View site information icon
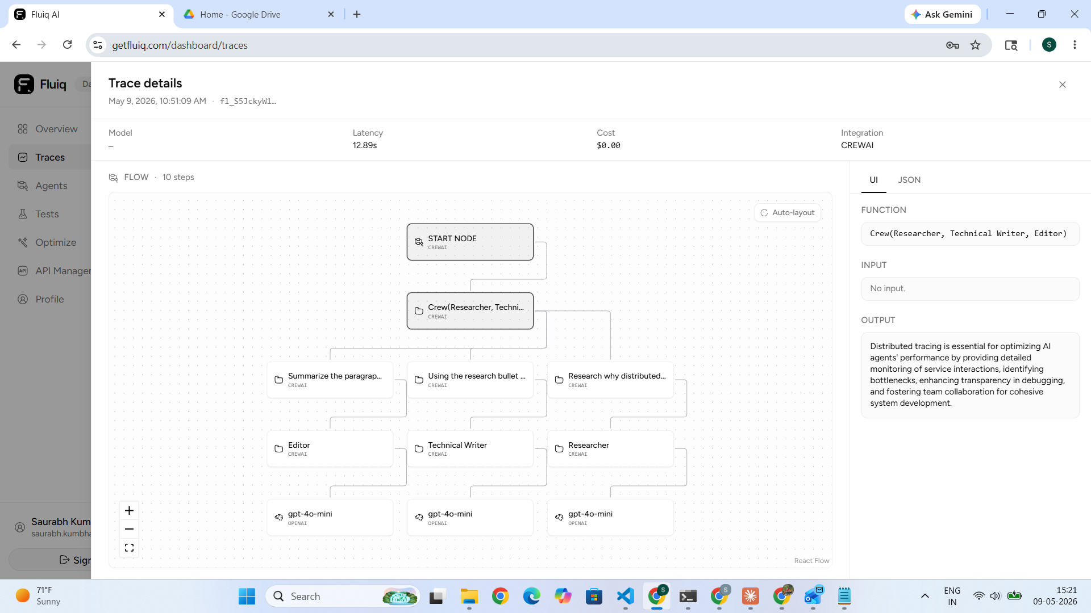The width and height of the screenshot is (1091, 613). click(98, 45)
